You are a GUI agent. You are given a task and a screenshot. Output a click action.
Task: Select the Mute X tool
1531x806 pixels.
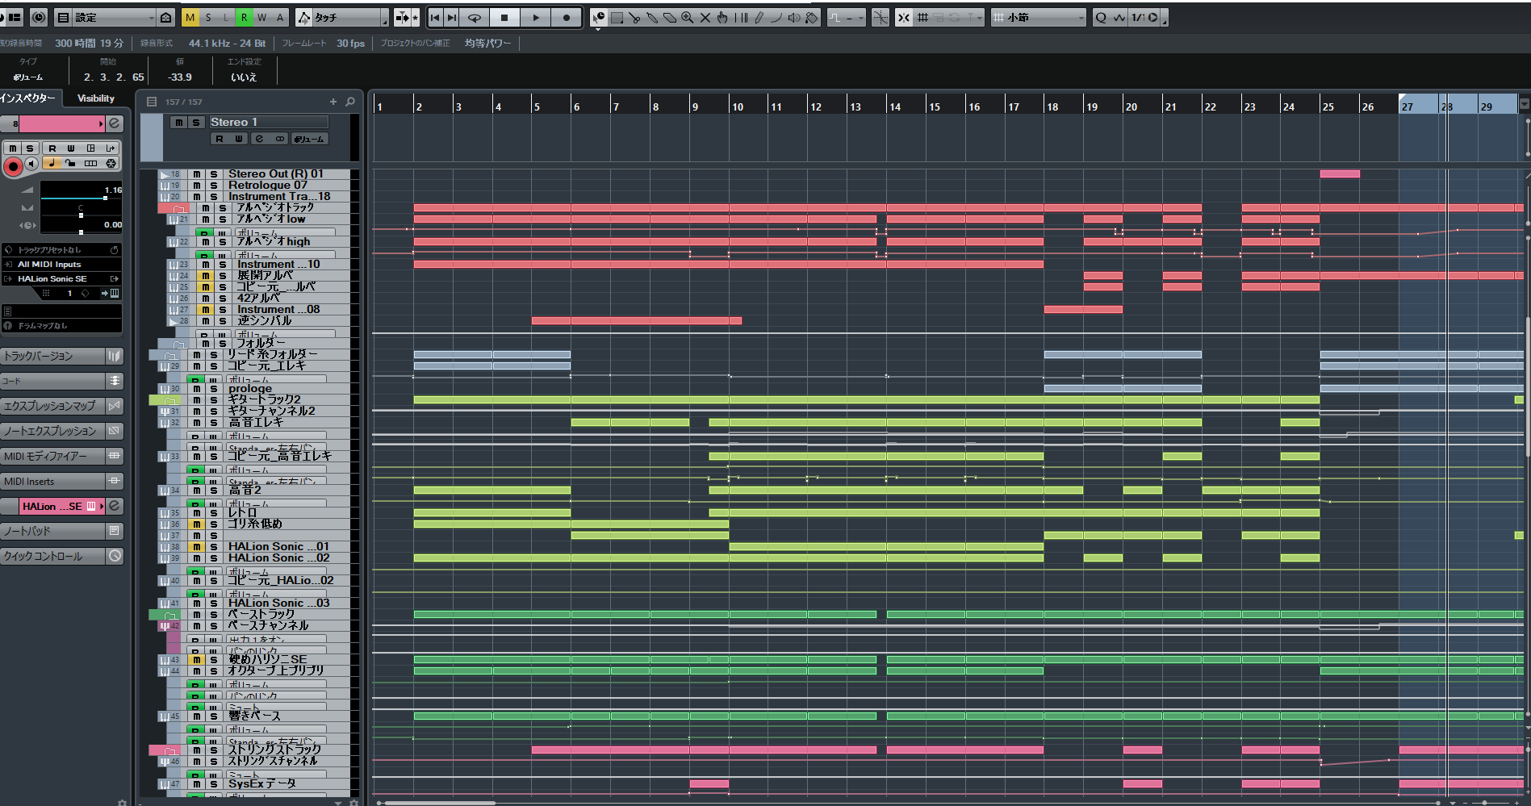click(x=705, y=18)
